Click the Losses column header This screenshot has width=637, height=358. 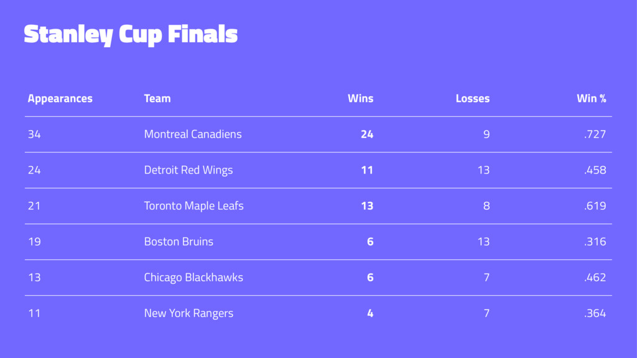[473, 98]
